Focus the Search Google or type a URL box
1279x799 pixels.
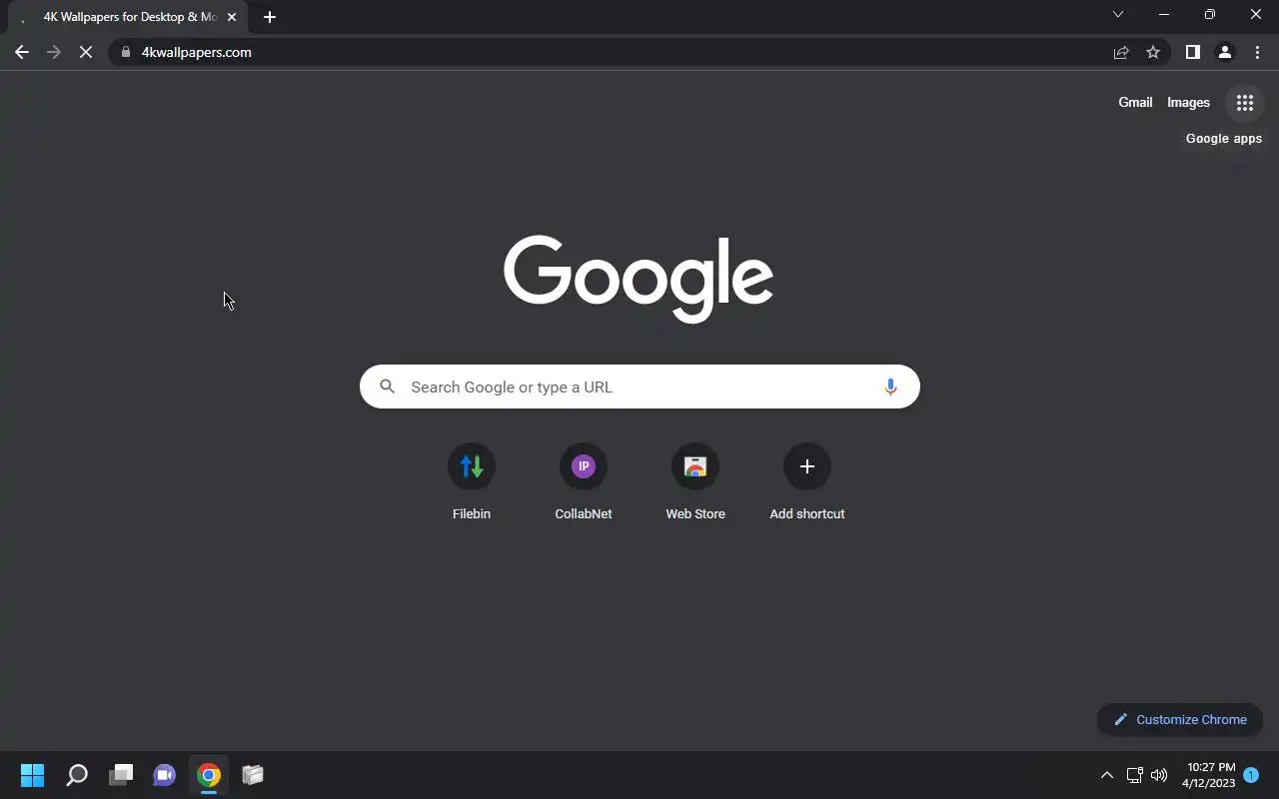(639, 387)
